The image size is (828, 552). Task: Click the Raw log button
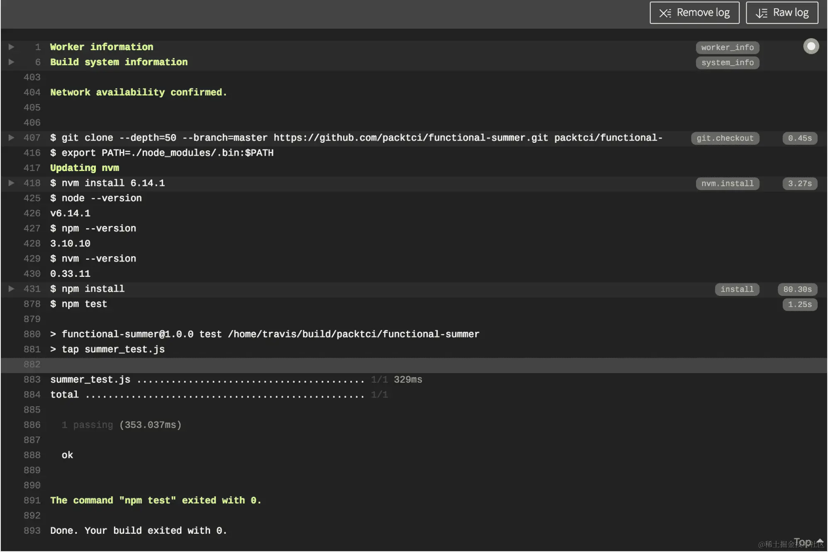(782, 13)
